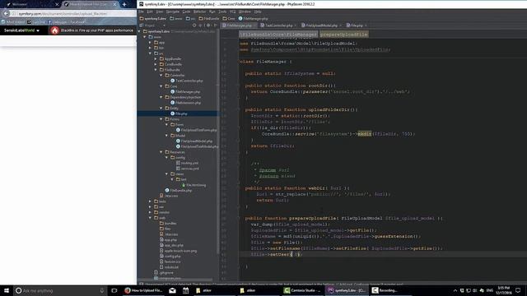The height and width of the screenshot is (296, 527).
Task: Click the Cortana search box
Action: (60, 290)
